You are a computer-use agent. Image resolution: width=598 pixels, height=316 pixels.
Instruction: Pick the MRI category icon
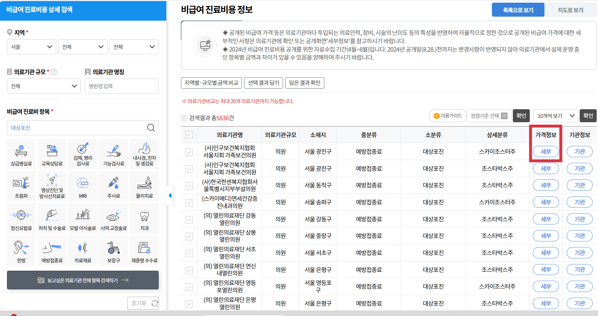click(x=83, y=186)
